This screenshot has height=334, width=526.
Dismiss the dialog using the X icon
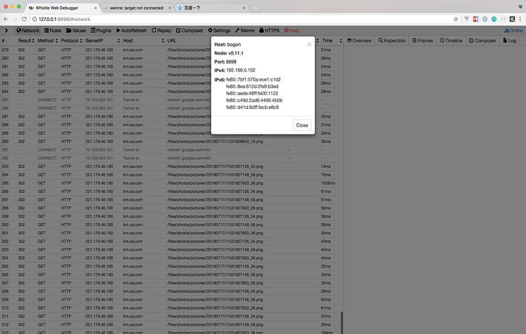[x=309, y=44]
